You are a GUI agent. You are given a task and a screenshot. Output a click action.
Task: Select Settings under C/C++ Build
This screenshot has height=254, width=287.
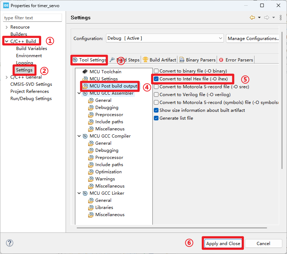pos(24,70)
